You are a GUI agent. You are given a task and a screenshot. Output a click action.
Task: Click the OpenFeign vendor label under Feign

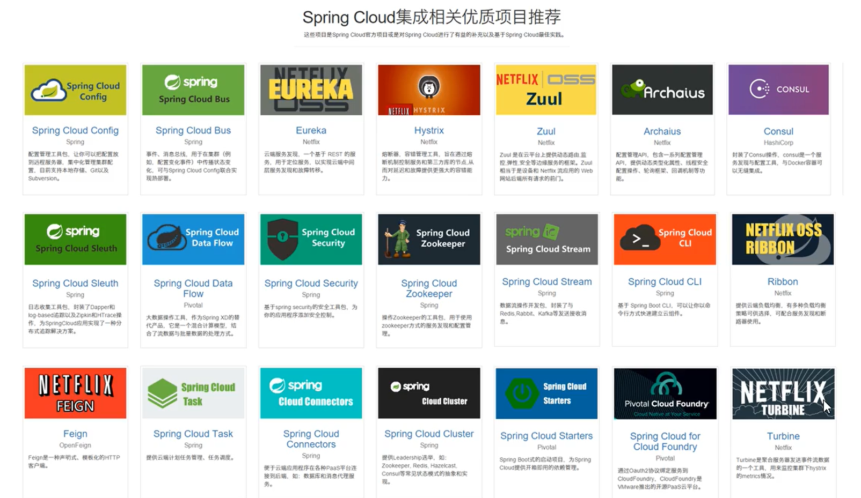75,445
